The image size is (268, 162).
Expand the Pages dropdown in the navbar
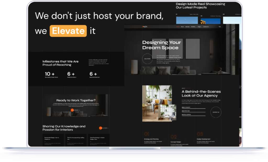[x=199, y=27]
